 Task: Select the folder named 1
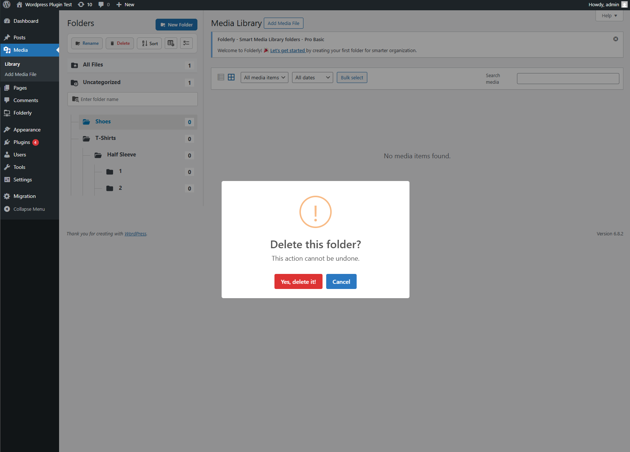[x=120, y=171]
